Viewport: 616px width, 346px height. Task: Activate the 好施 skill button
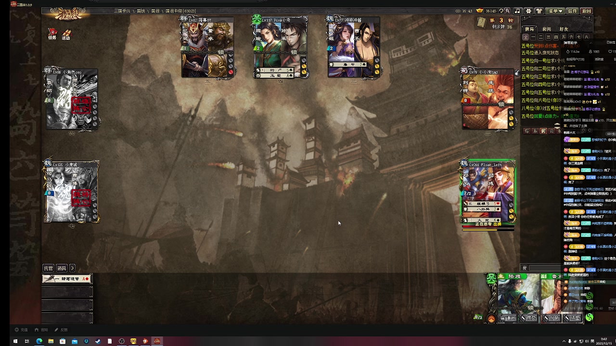[x=552, y=318]
